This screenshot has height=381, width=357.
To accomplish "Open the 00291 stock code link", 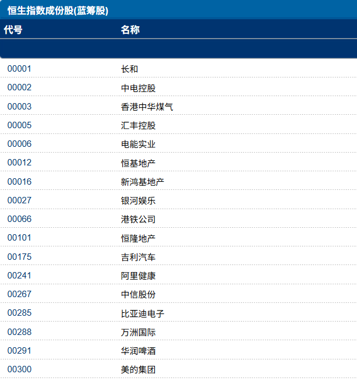I will 19,351.
